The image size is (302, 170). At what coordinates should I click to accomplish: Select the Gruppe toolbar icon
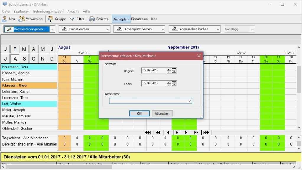[x=50, y=19]
